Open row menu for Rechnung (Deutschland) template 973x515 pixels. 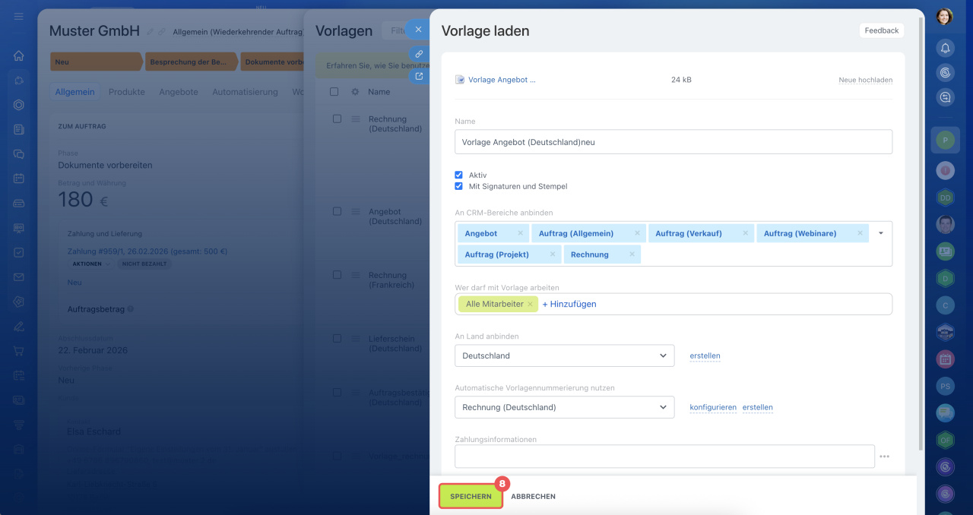tap(355, 118)
